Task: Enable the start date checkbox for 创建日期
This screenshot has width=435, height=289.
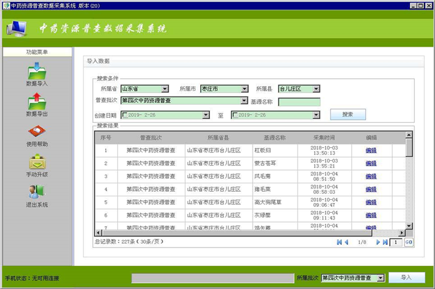Action: [123, 115]
